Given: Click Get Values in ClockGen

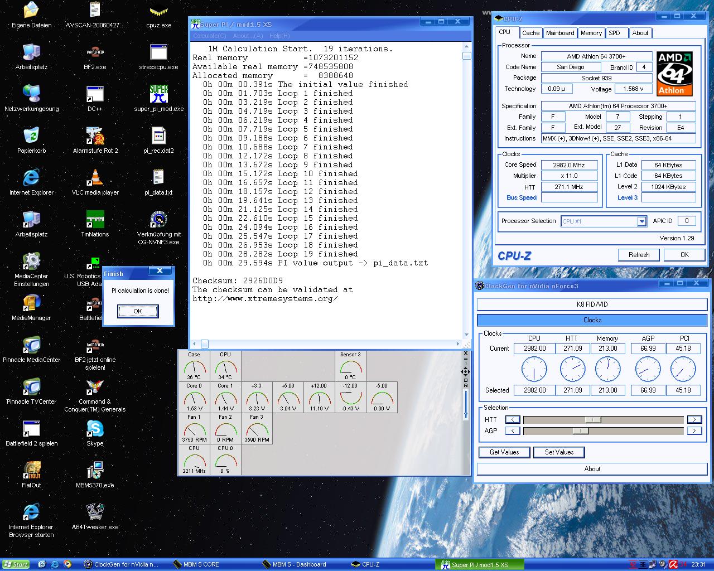Looking at the screenshot, I should pos(504,452).
